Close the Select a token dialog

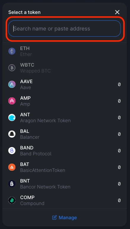(x=117, y=12)
